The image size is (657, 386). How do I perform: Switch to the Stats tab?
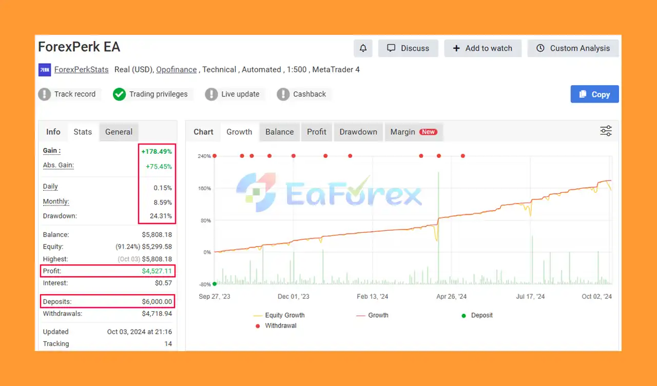point(83,132)
